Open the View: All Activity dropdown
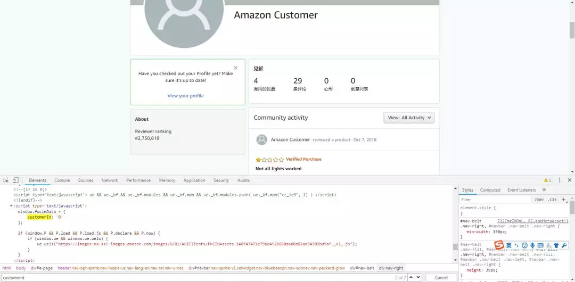This screenshot has height=282, width=575. coord(409,118)
